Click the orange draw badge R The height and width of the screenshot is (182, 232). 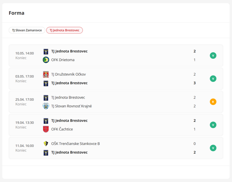(213, 102)
